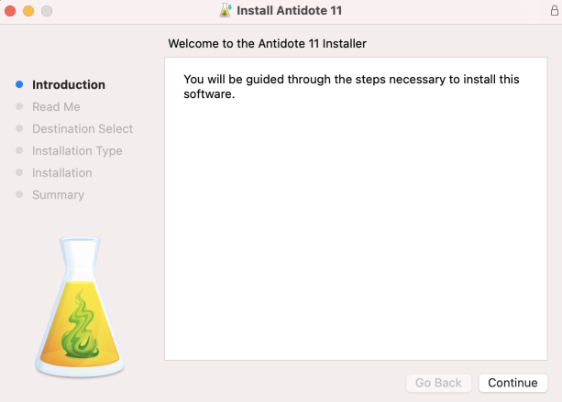Go to the Destination Select step
Image resolution: width=562 pixels, height=402 pixels.
click(x=83, y=129)
